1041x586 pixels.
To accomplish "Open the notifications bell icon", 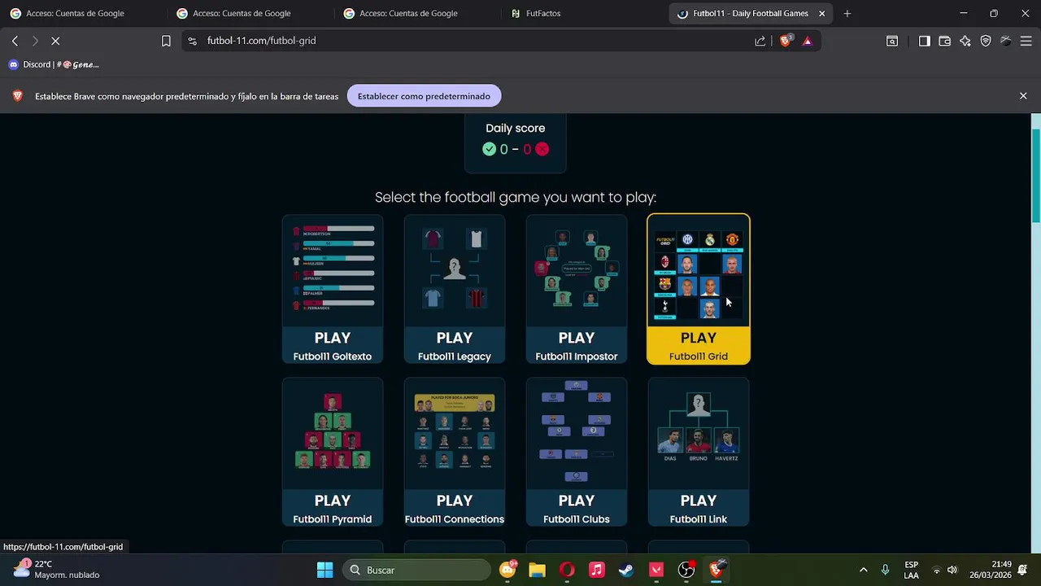I will (1022, 570).
